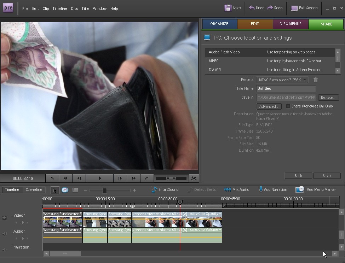345x263 pixels.
Task: Expand the Clip Opacity dropdown on video clip
Action: click(x=220, y=214)
